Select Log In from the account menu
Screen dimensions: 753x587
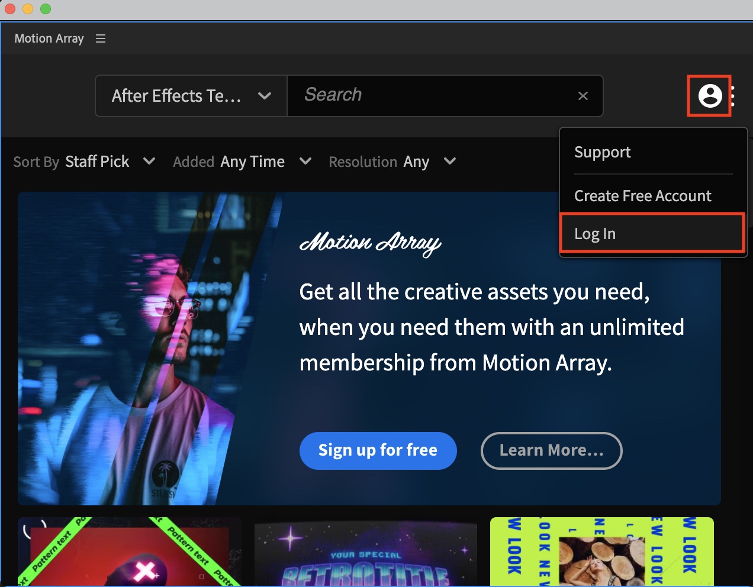click(652, 234)
